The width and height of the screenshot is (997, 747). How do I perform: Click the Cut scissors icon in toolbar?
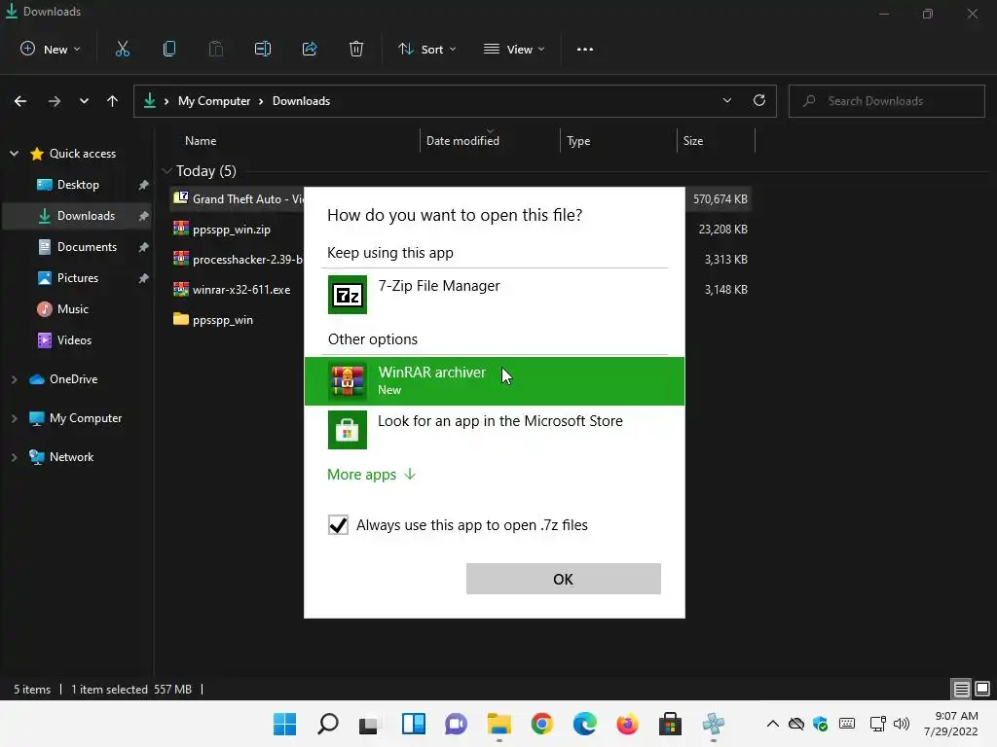[122, 49]
